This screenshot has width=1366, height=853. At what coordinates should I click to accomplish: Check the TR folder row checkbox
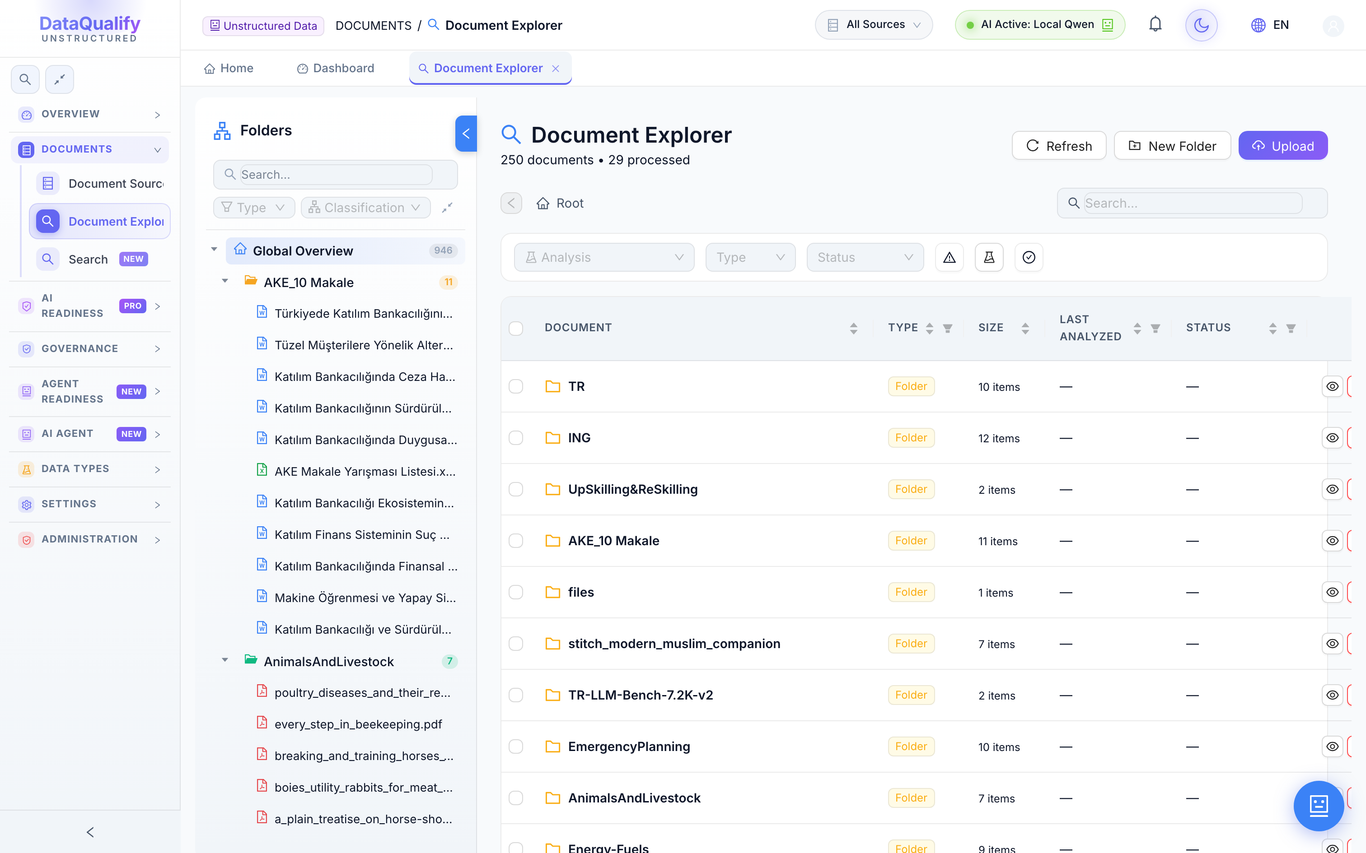(x=516, y=386)
